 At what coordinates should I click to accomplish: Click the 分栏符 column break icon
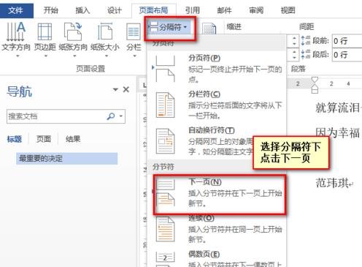(x=165, y=105)
